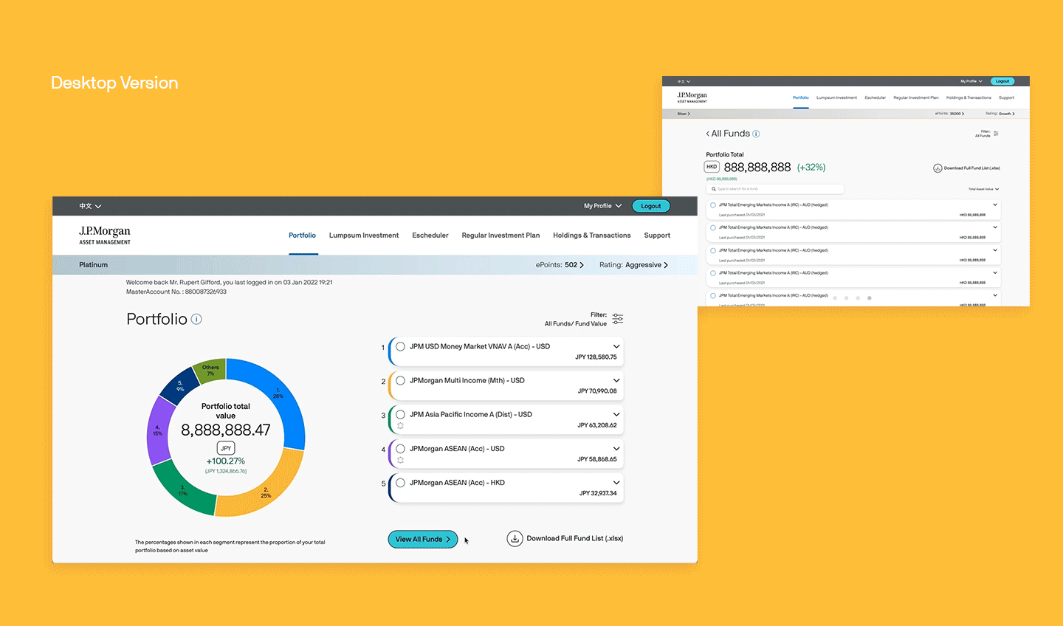
Task: Open the Portfolio info icon in main window
Action: (196, 319)
